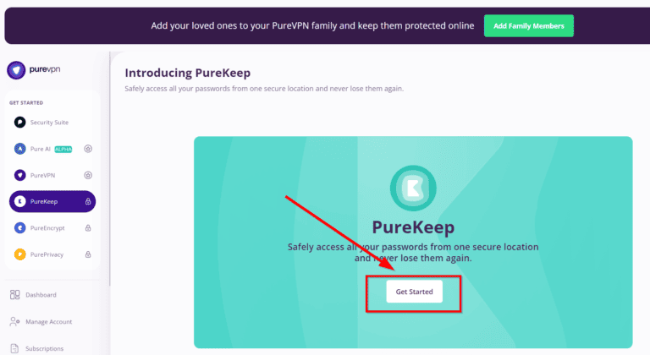This screenshot has height=355, width=650.
Task: Open the Dashboard grid icon
Action: [15, 295]
